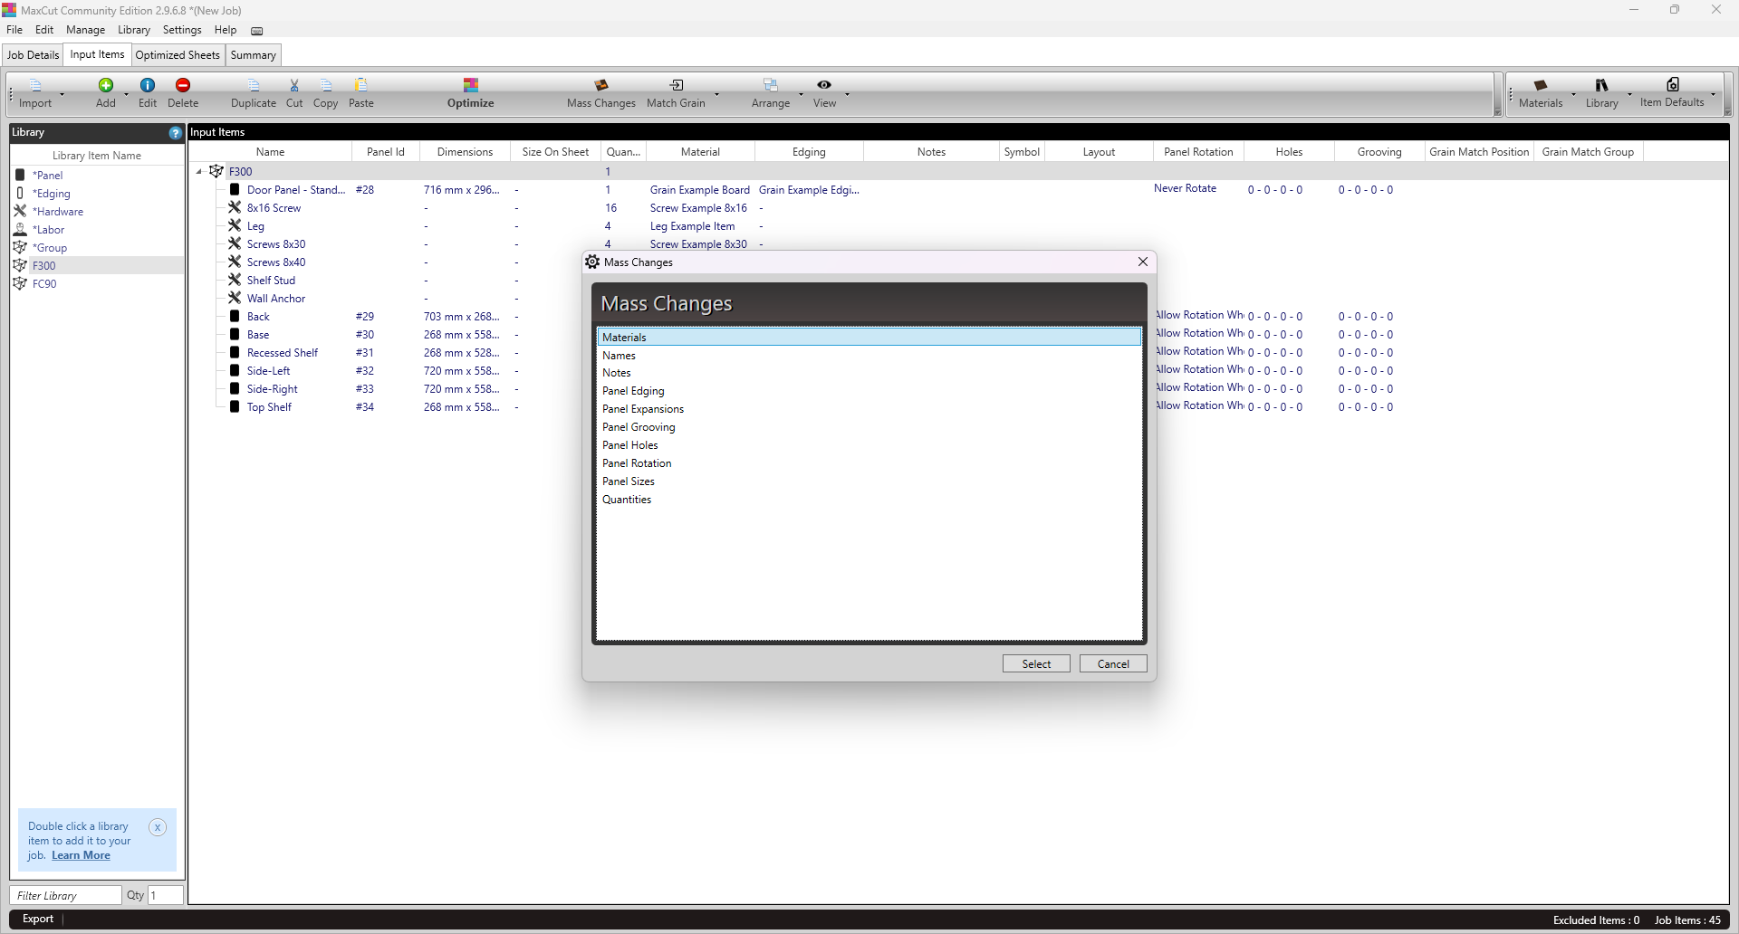Open the File menu

click(14, 30)
